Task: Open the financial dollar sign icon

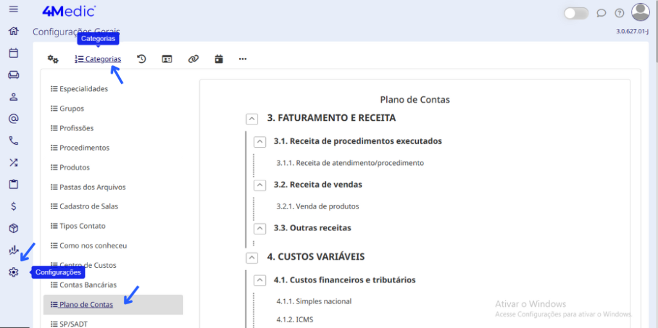Action: (x=13, y=207)
